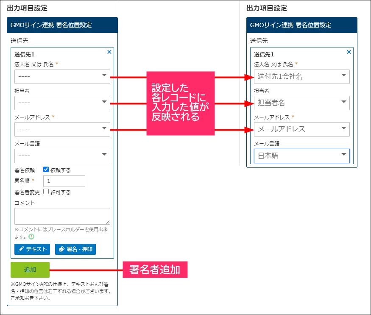Click the 署名順 number field
This screenshot has width=371, height=315.
[64, 181]
